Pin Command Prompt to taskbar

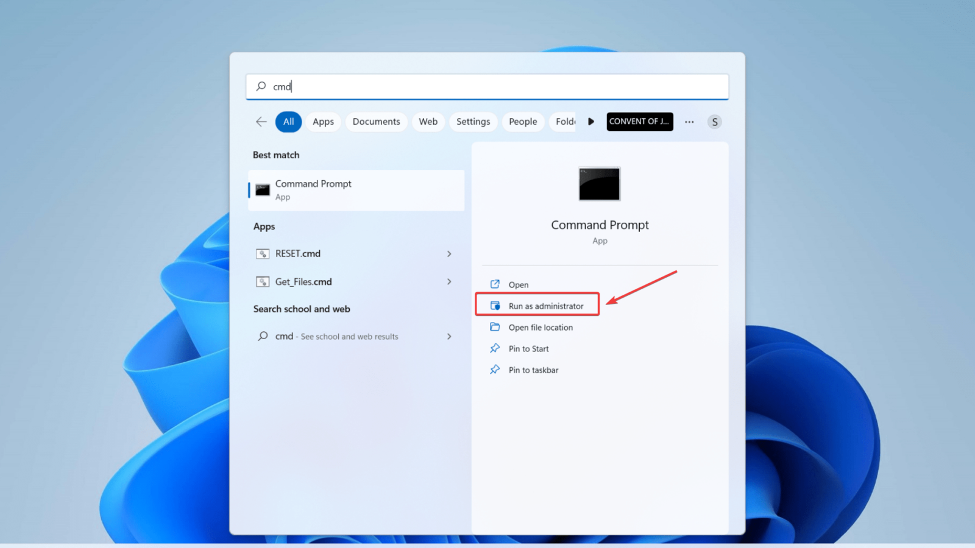pos(533,370)
